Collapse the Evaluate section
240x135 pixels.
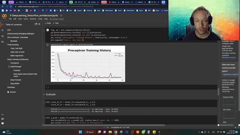[x=44, y=94]
